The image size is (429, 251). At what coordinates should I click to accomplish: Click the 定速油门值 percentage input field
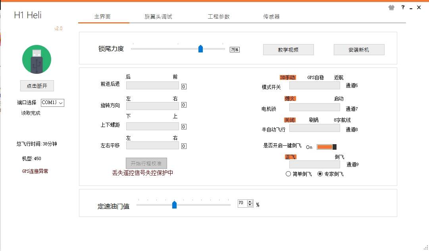(x=242, y=203)
